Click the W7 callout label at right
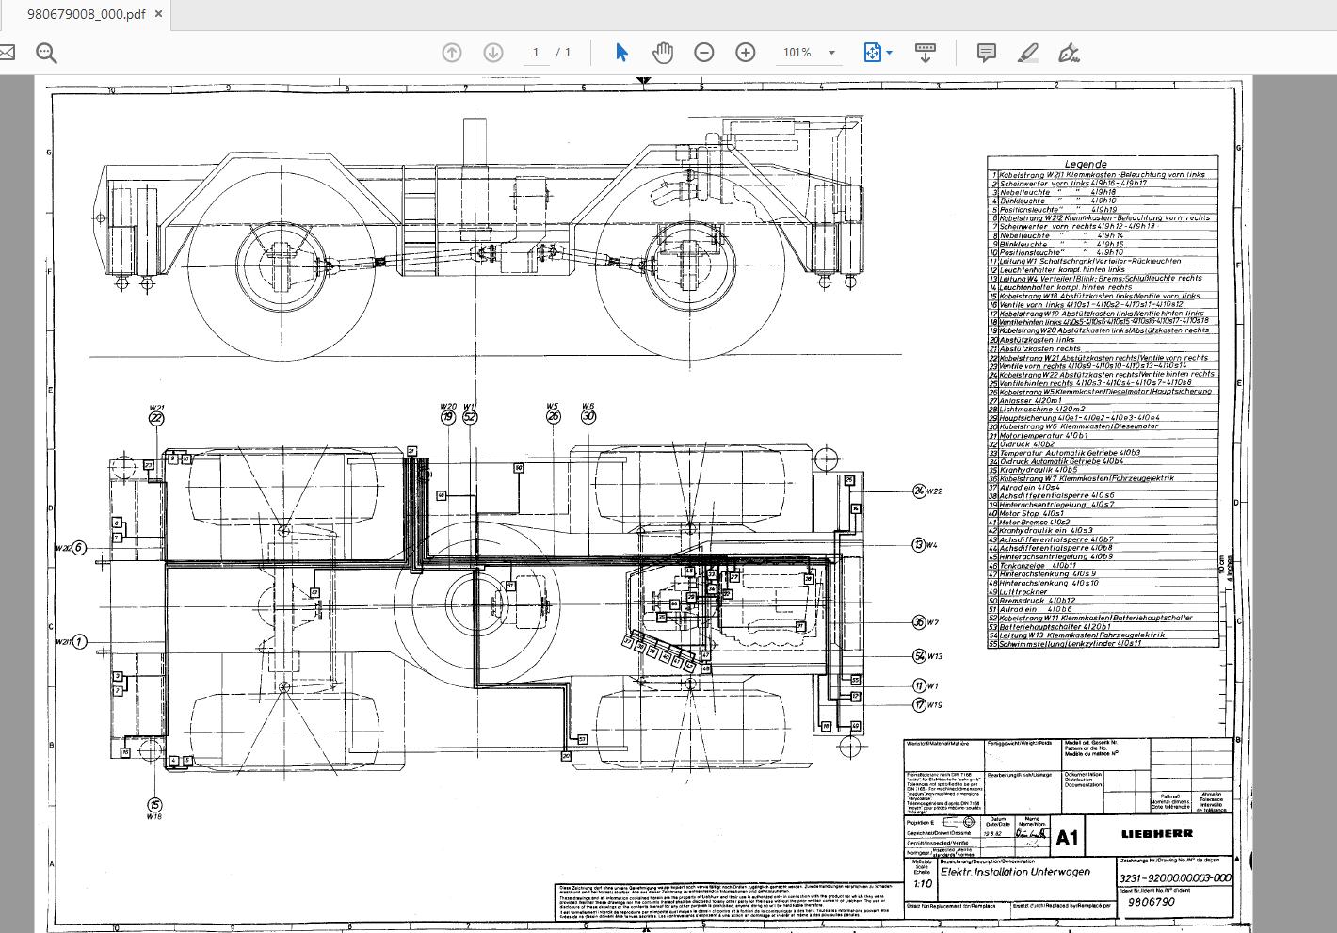Screen dimensions: 1337x933 932,622
